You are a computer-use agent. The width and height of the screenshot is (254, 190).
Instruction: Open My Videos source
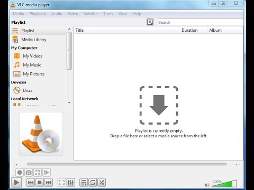[38, 56]
